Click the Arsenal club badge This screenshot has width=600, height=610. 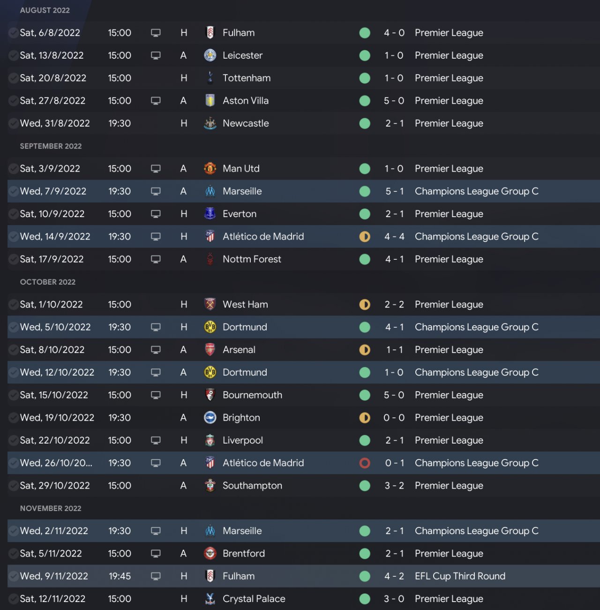(x=210, y=350)
